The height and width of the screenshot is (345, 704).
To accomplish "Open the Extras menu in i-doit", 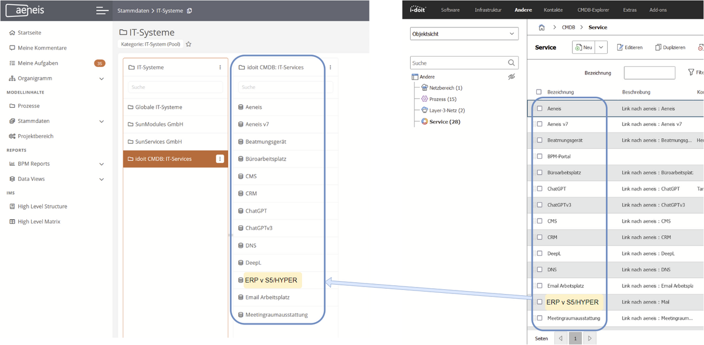I will (629, 10).
